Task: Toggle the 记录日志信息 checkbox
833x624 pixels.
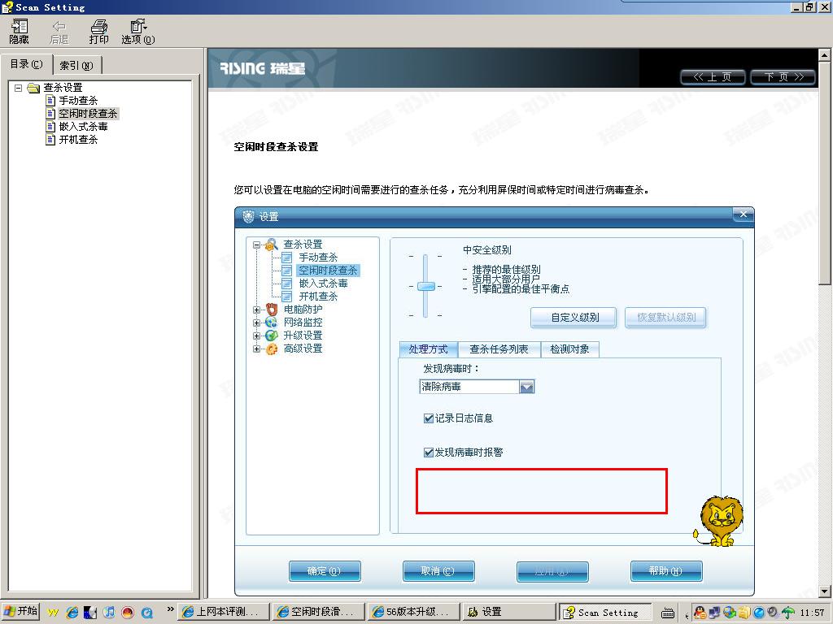Action: coord(428,418)
